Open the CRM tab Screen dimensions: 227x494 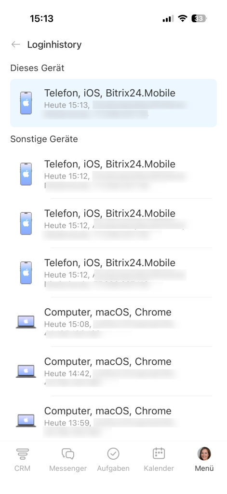[x=22, y=460]
